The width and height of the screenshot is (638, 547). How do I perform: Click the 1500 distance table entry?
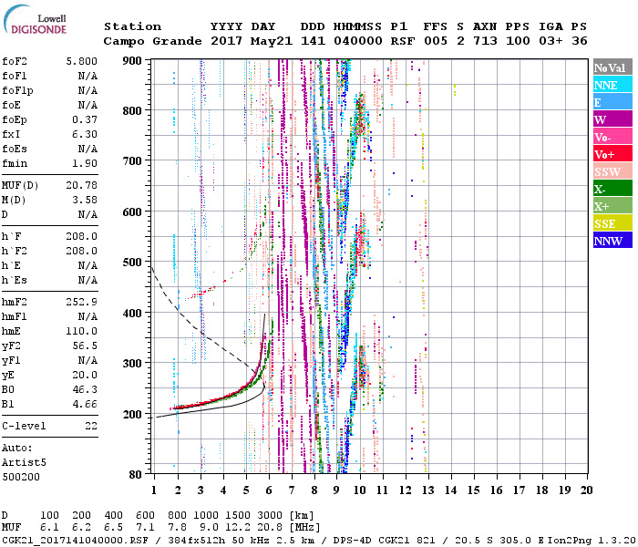coord(238,516)
